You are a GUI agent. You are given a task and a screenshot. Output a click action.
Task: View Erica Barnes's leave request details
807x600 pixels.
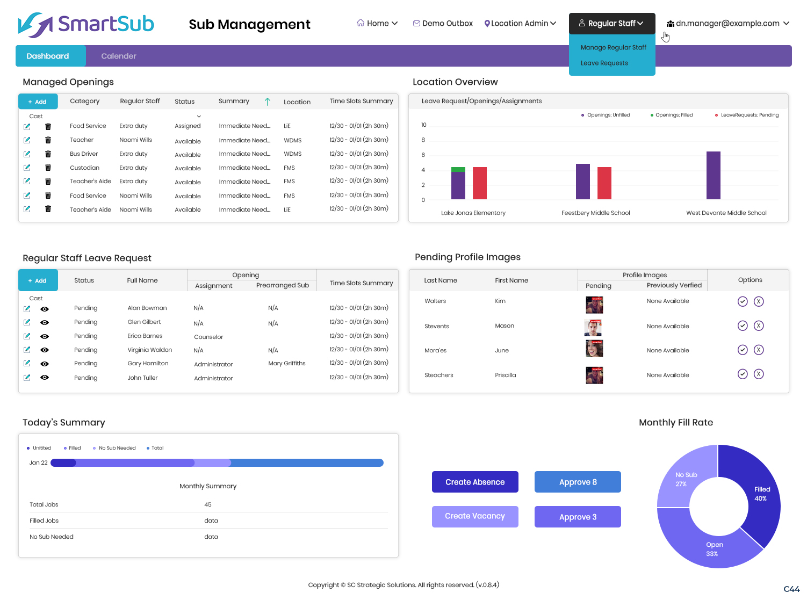pyautogui.click(x=45, y=336)
